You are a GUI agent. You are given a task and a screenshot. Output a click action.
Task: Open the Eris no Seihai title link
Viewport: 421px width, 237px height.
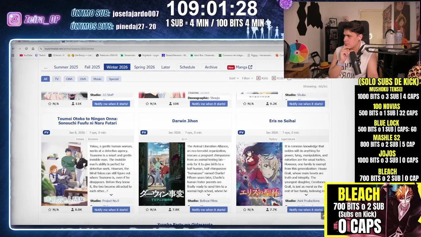point(282,121)
